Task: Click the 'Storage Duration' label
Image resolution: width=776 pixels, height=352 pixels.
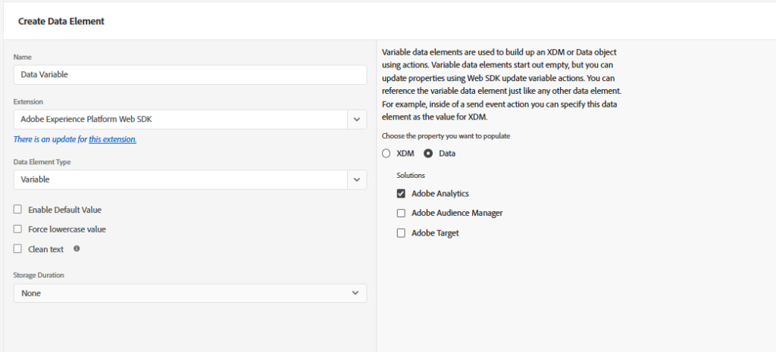Action: (39, 275)
